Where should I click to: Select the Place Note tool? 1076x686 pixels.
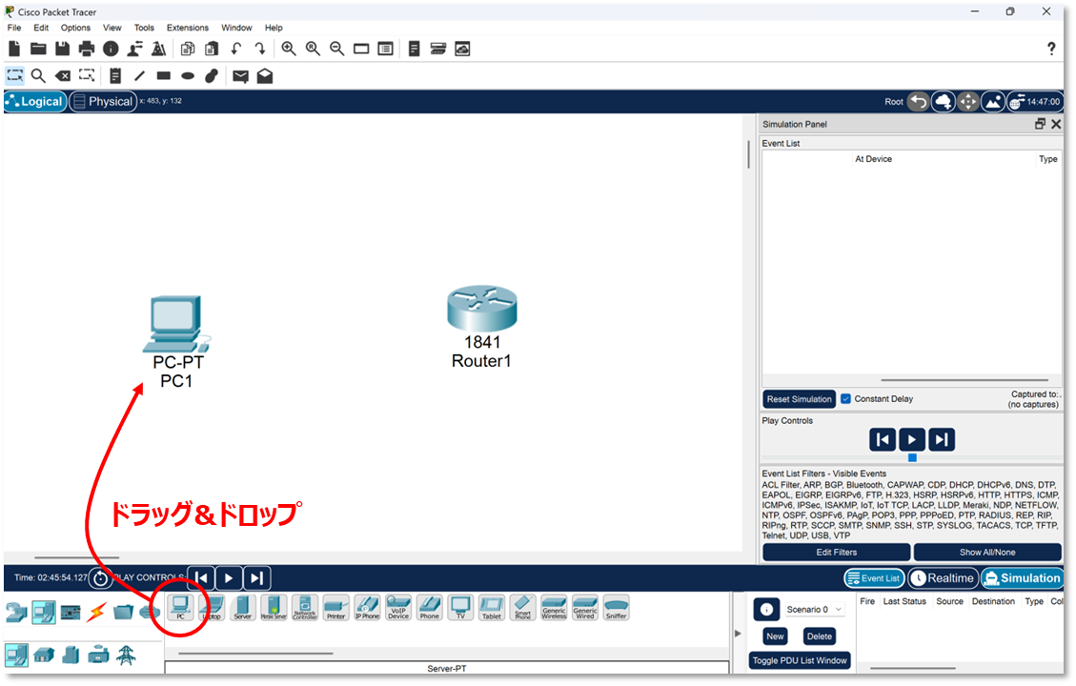click(115, 76)
